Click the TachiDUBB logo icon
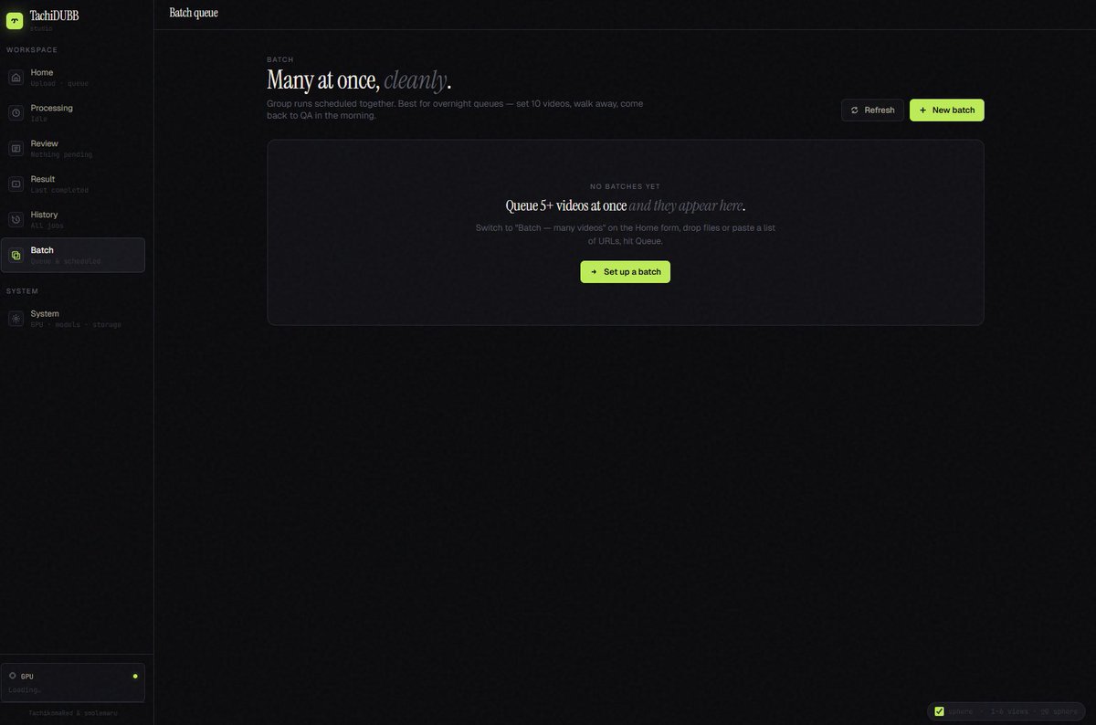The width and height of the screenshot is (1096, 725). coord(15,20)
